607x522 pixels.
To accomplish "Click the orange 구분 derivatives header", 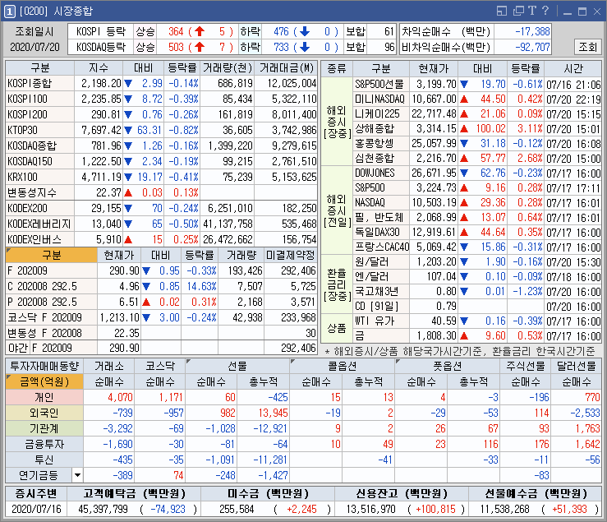I will coord(52,255).
